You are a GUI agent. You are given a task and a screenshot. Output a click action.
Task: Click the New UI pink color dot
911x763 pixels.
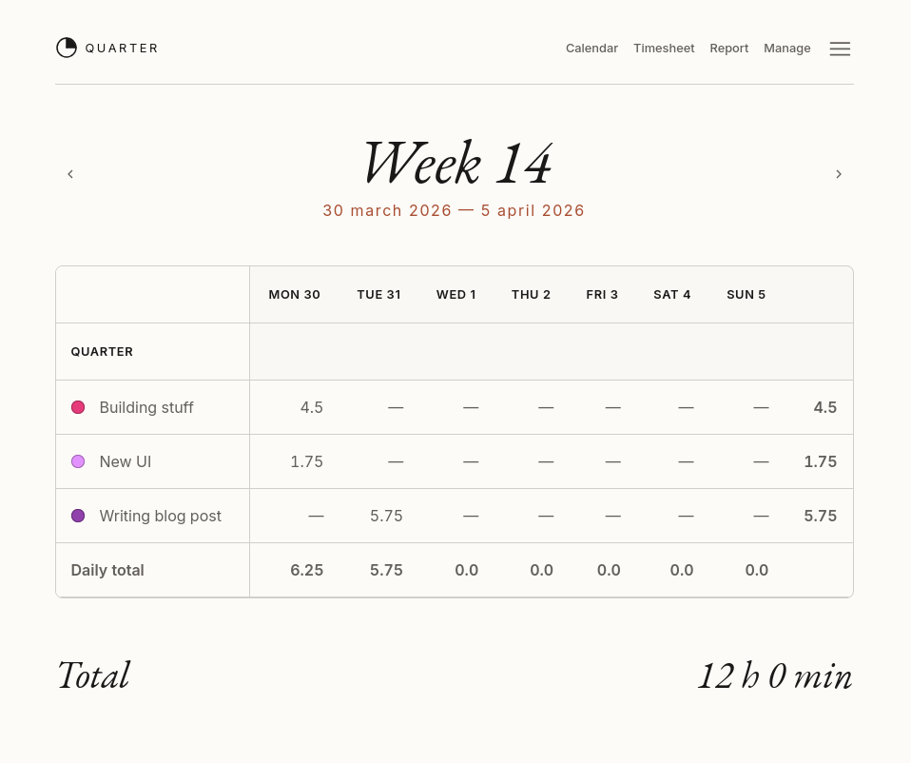[78, 461]
